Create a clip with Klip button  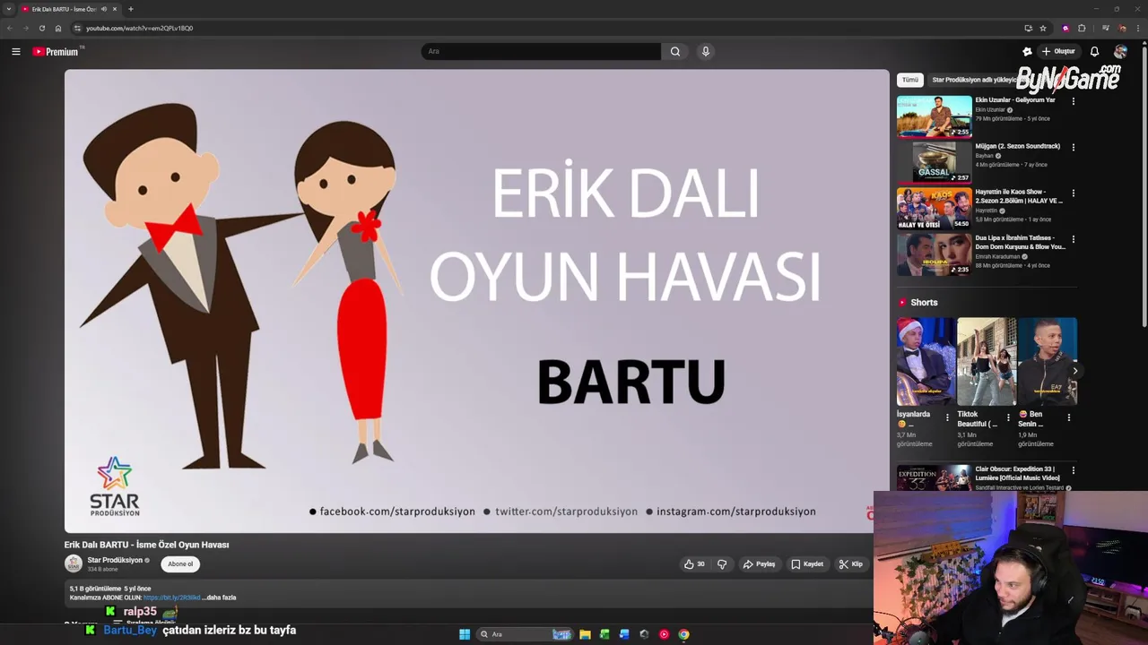click(850, 564)
